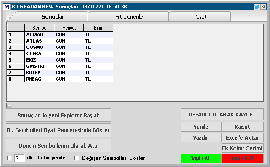Click the Yenile refresh button

pos(201,127)
